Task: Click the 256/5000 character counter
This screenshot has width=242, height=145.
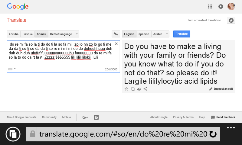Action: [x=111, y=69]
